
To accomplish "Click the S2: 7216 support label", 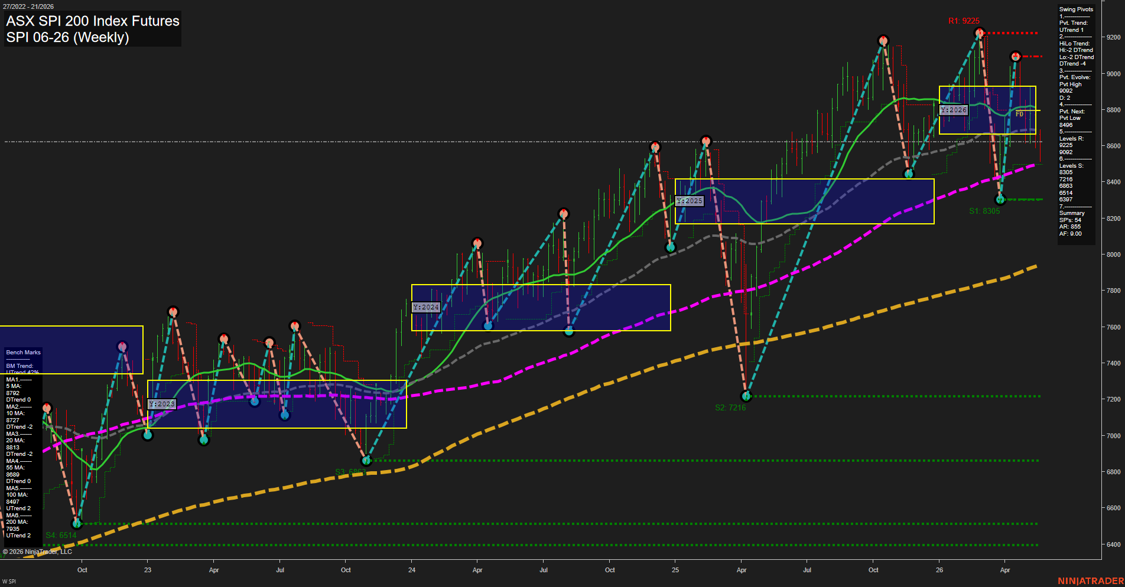I will coord(730,407).
